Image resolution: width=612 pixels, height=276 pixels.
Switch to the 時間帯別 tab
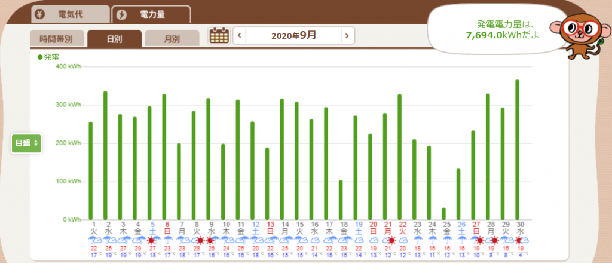pyautogui.click(x=56, y=39)
